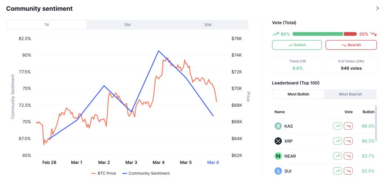The image size is (379, 178).
Task: Vote Bearish on Bitcoin
Action: pyautogui.click(x=351, y=45)
